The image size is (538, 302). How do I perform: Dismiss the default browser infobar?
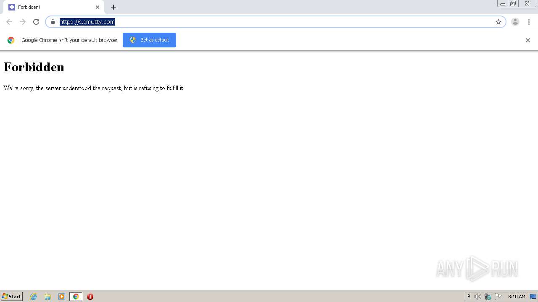(x=528, y=40)
